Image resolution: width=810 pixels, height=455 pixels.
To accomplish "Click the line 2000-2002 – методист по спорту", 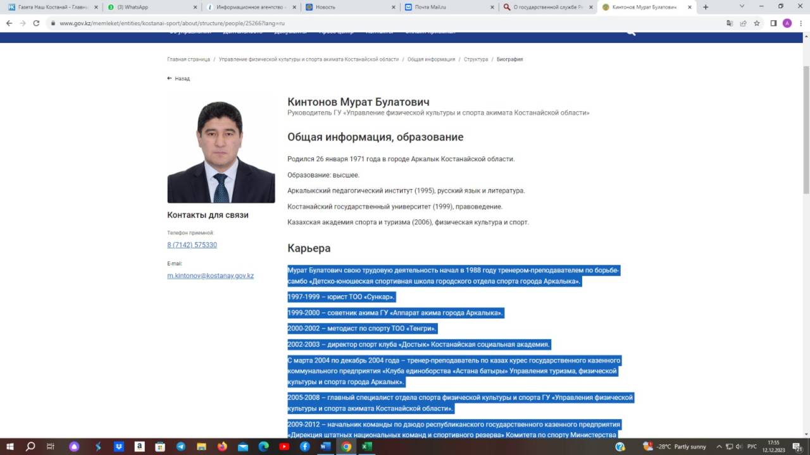I will click(x=362, y=329).
